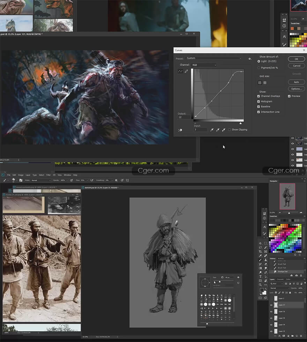Image resolution: width=307 pixels, height=342 pixels.
Task: Choose the white point eyedropper in Curves
Action: point(224,130)
